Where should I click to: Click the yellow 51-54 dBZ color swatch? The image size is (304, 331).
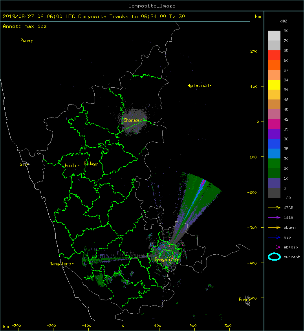pyautogui.click(x=274, y=85)
